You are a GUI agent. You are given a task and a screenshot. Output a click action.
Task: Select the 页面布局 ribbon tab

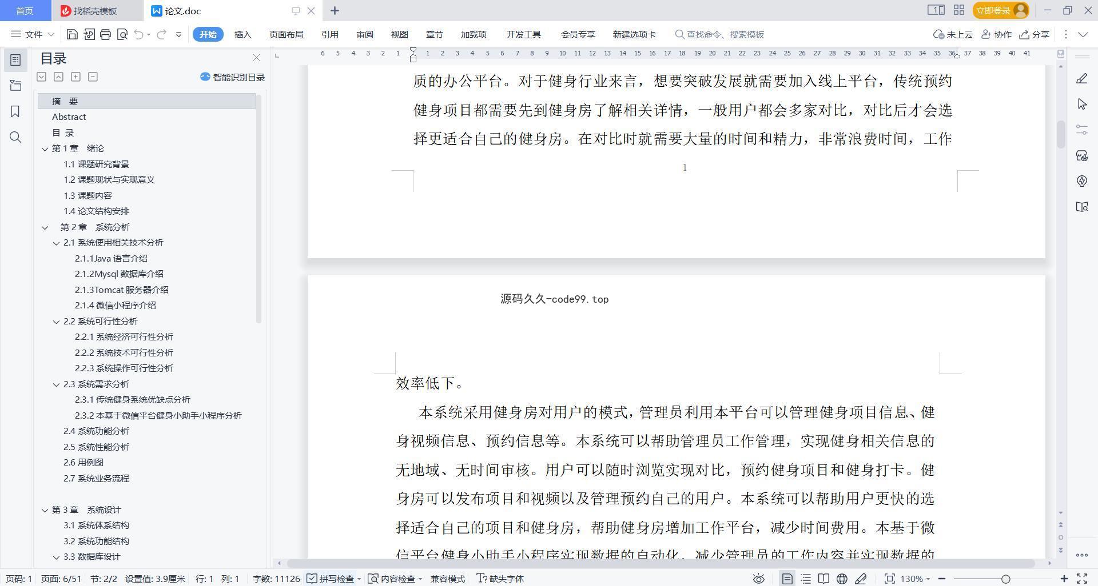click(x=286, y=34)
